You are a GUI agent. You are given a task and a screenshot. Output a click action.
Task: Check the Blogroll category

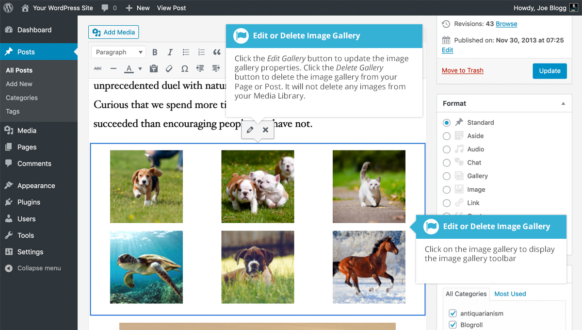tap(453, 325)
